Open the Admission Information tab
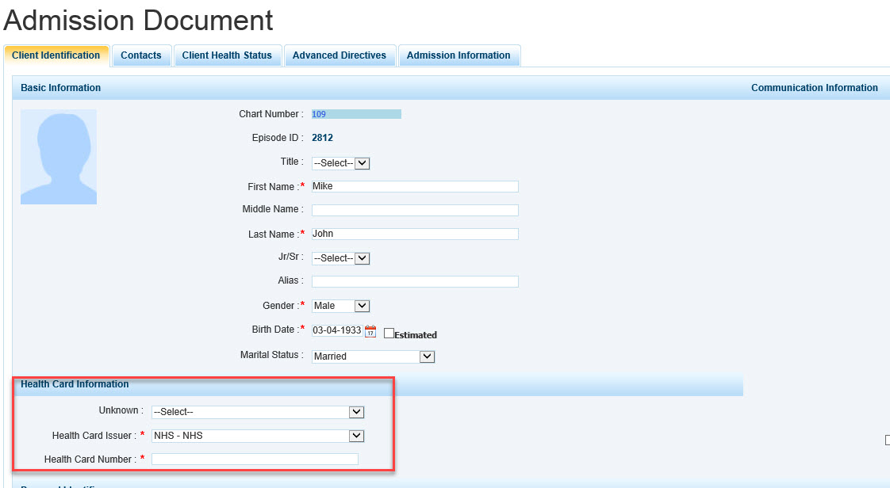The width and height of the screenshot is (890, 488). pyautogui.click(x=458, y=55)
